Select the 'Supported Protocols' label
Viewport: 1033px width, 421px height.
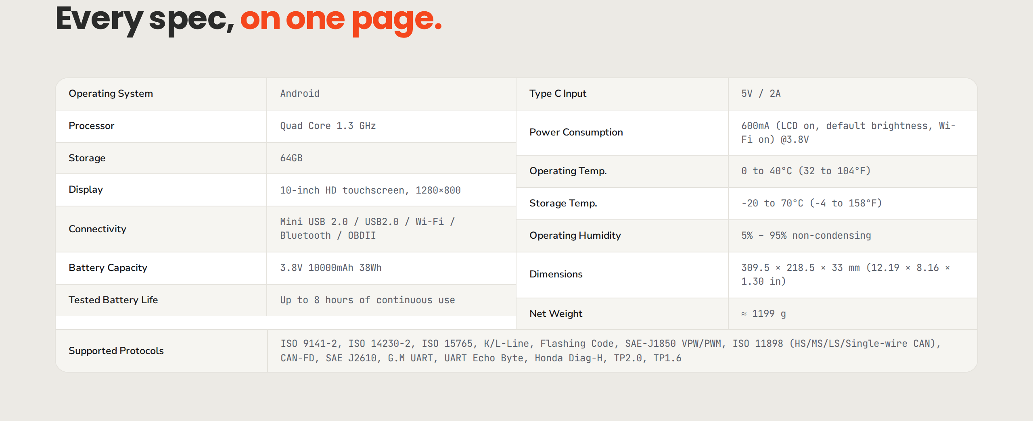116,351
